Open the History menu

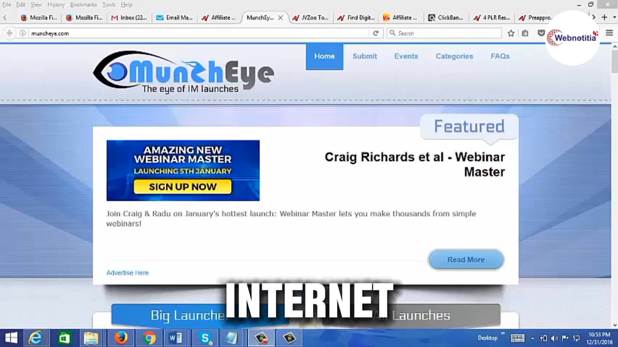click(56, 4)
